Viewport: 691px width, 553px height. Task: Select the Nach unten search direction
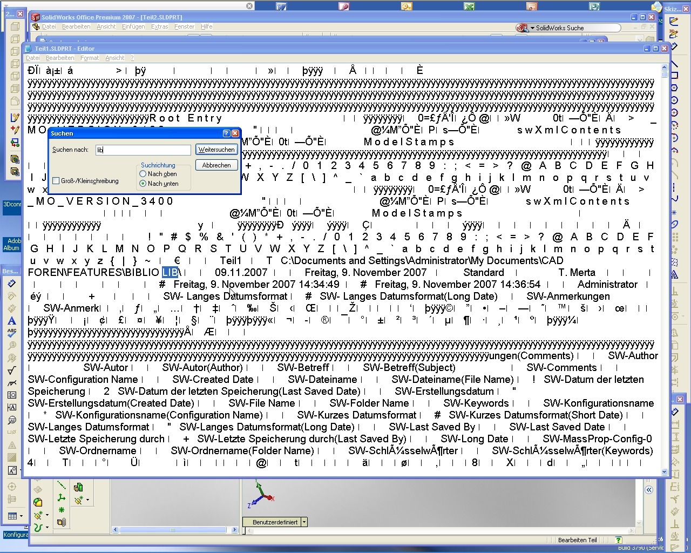(x=143, y=184)
